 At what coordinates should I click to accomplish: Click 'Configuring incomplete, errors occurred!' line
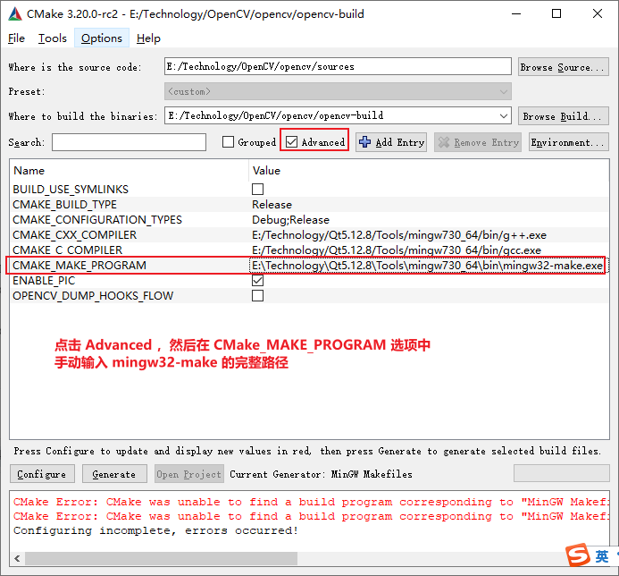156,530
